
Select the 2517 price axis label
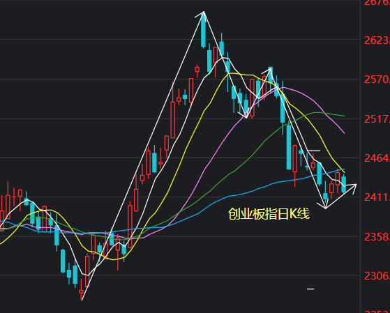pyautogui.click(x=377, y=119)
